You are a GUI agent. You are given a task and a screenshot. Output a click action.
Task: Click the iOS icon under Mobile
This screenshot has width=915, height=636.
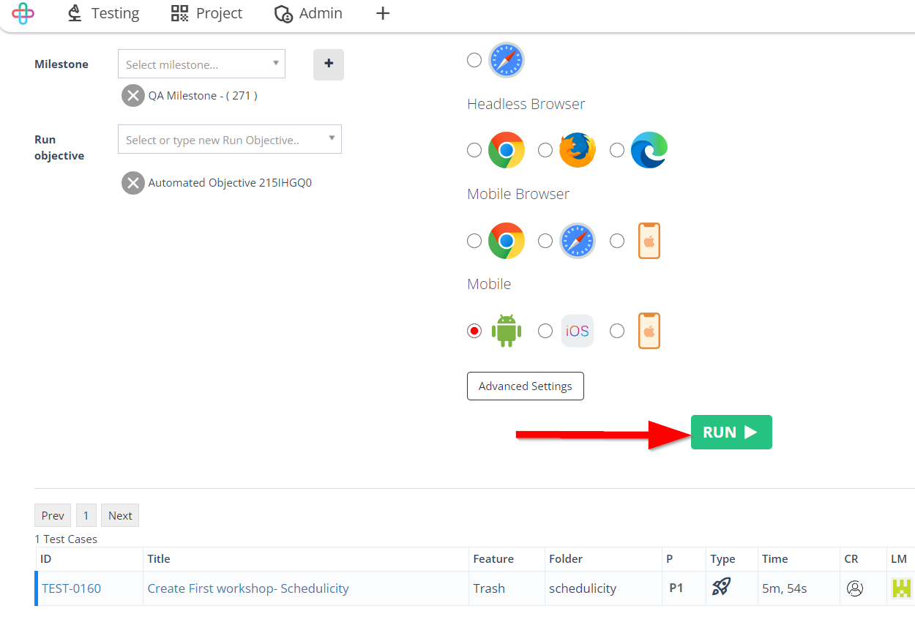point(577,331)
